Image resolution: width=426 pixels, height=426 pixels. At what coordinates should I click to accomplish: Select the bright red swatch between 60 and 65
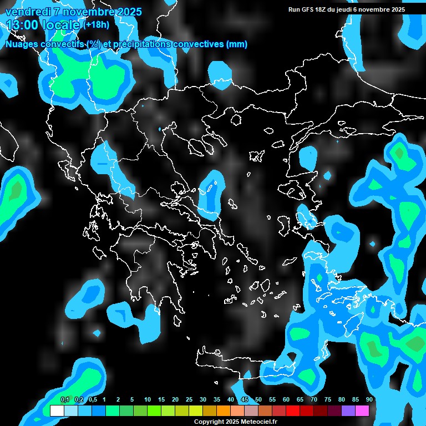(293, 410)
